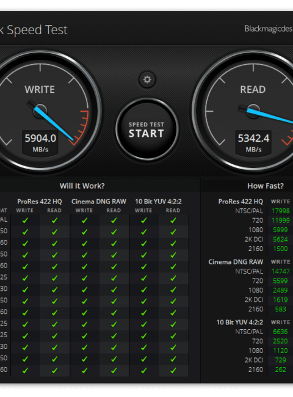Click ProRes 1080 write value 5999
Viewport: 293px width, 397px height.
pyautogui.click(x=280, y=230)
